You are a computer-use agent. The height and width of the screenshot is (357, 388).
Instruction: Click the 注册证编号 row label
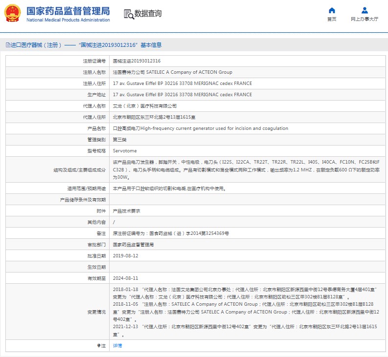94,61
